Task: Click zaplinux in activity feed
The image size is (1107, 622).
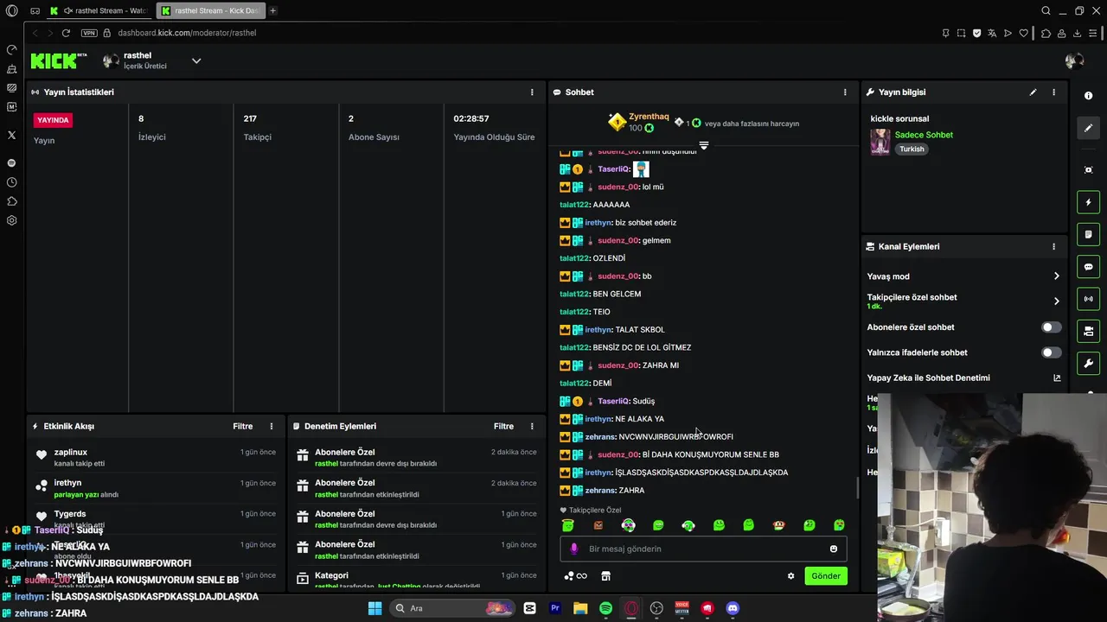Action: coord(71,452)
